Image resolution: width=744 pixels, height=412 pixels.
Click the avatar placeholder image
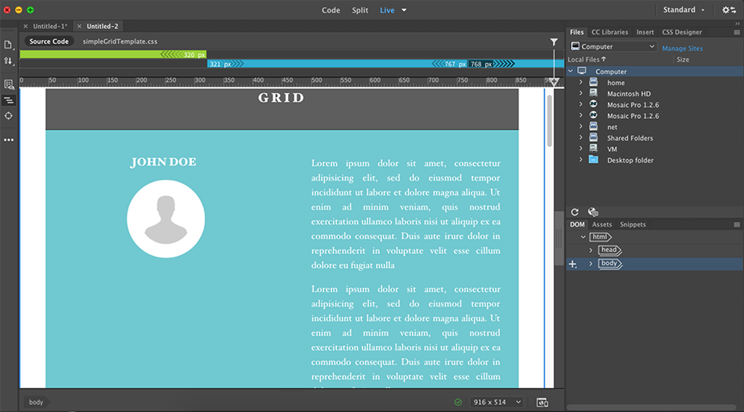point(165,219)
